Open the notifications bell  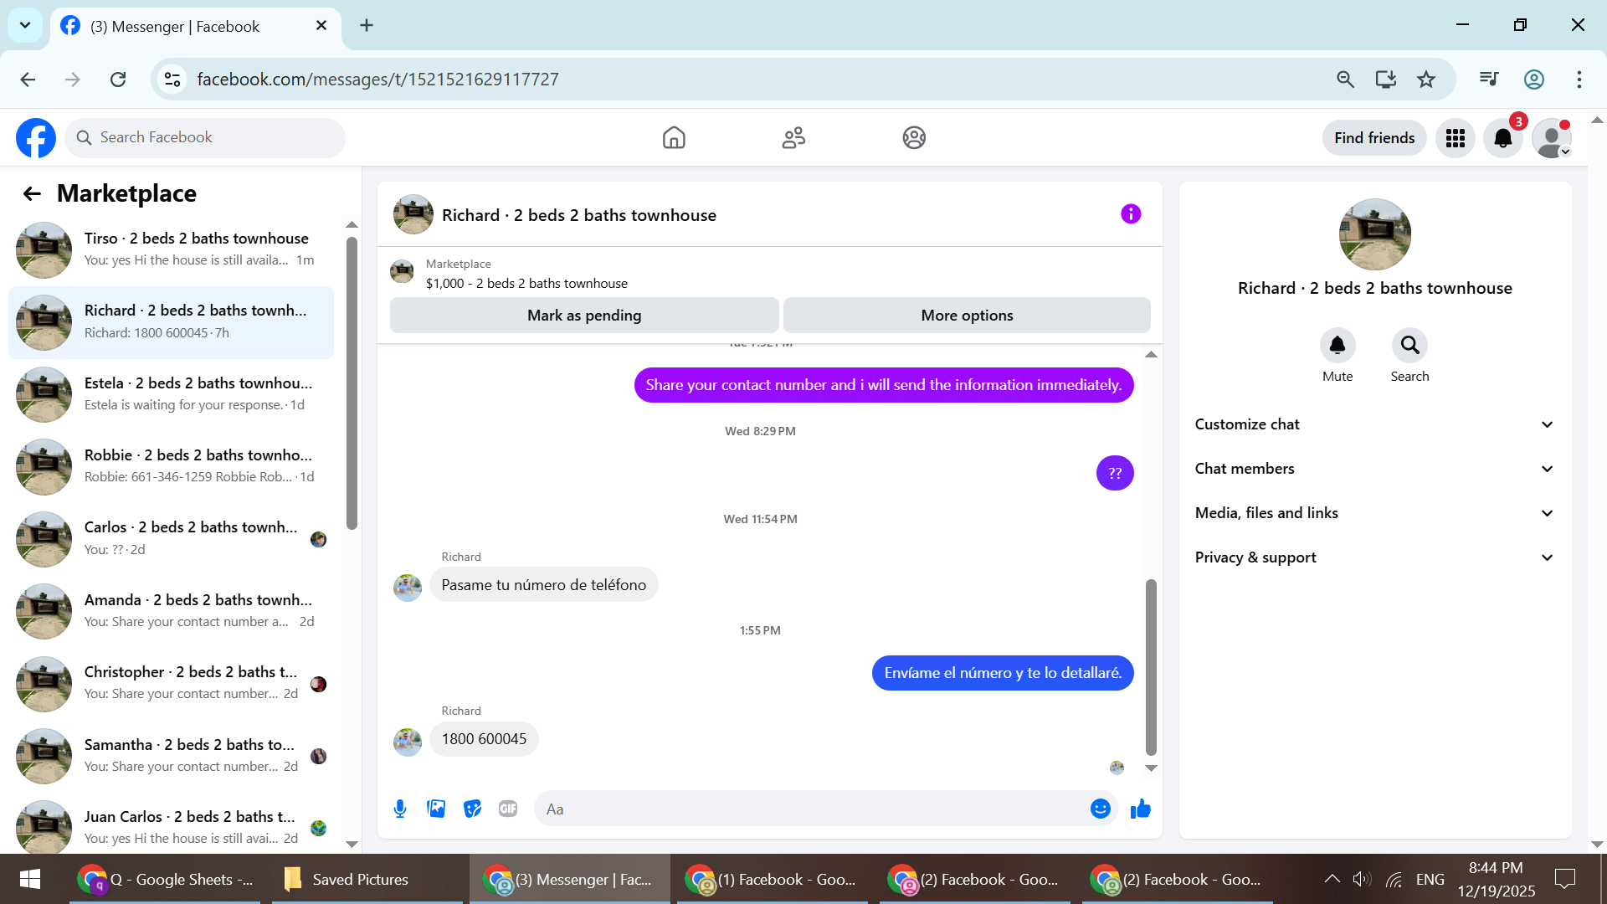pos(1502,138)
